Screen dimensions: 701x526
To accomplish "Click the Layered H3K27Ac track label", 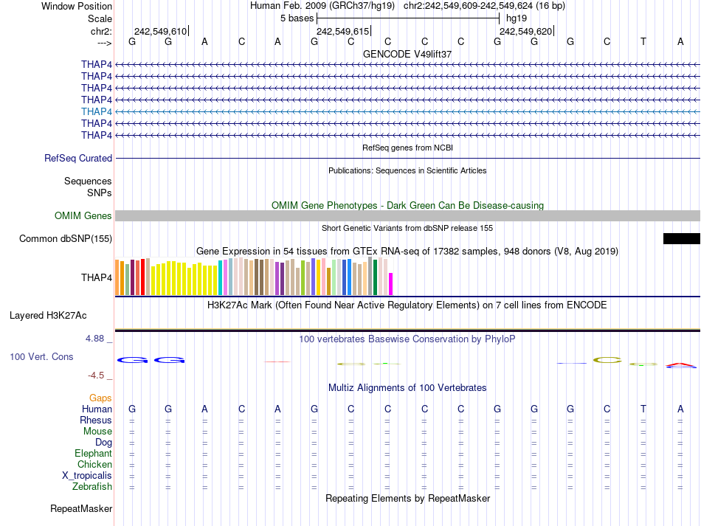I will (48, 316).
